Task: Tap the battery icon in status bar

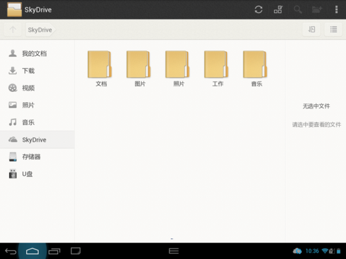Action: pyautogui.click(x=338, y=251)
